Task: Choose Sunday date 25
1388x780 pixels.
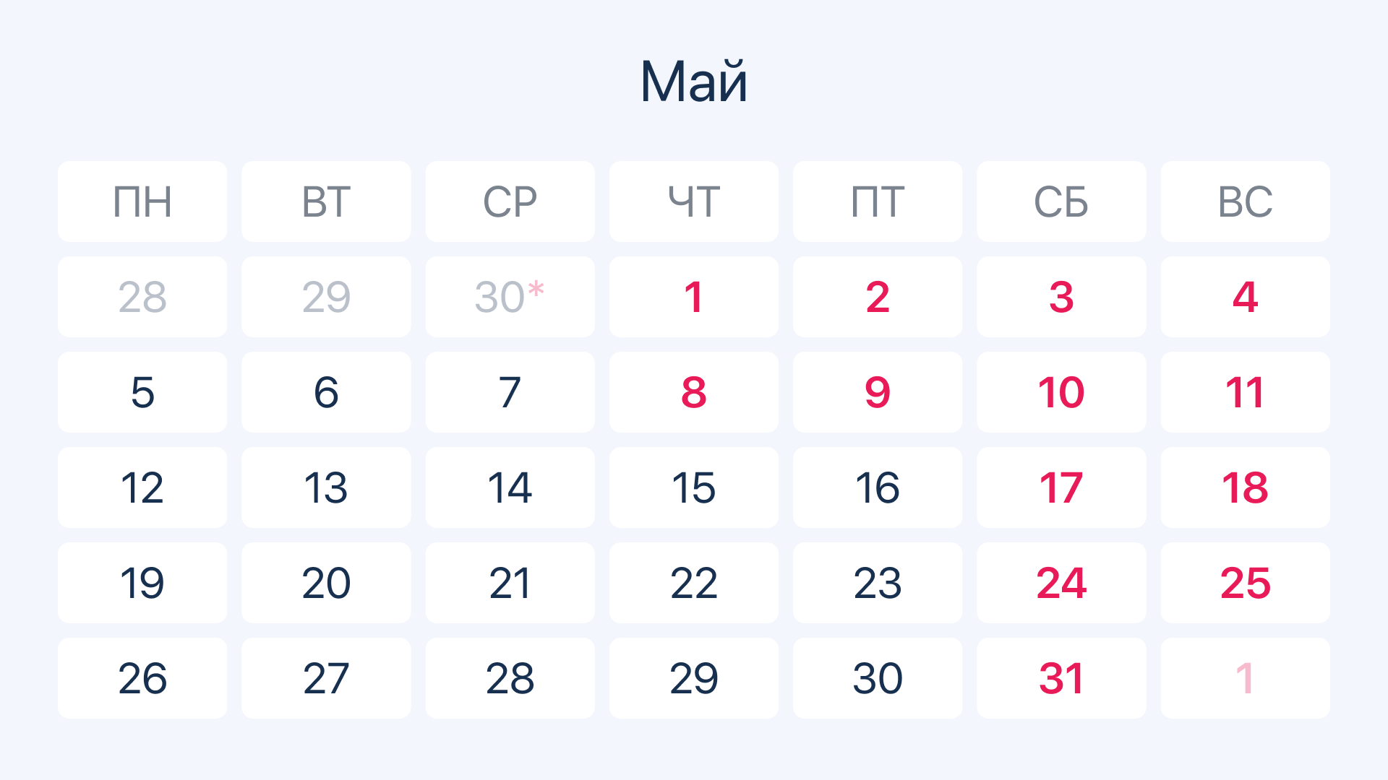Action: tap(1245, 583)
